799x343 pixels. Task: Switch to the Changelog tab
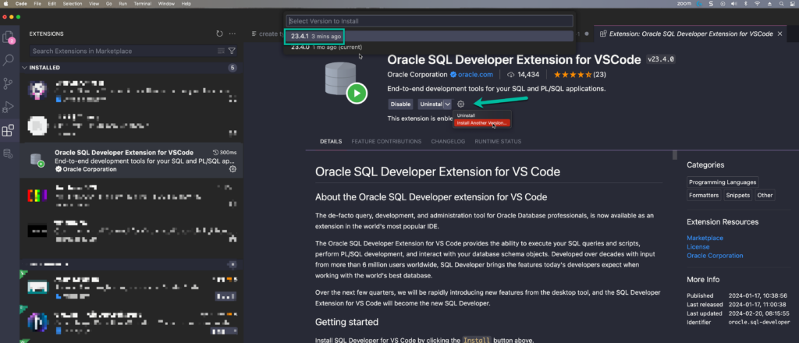[x=448, y=141]
